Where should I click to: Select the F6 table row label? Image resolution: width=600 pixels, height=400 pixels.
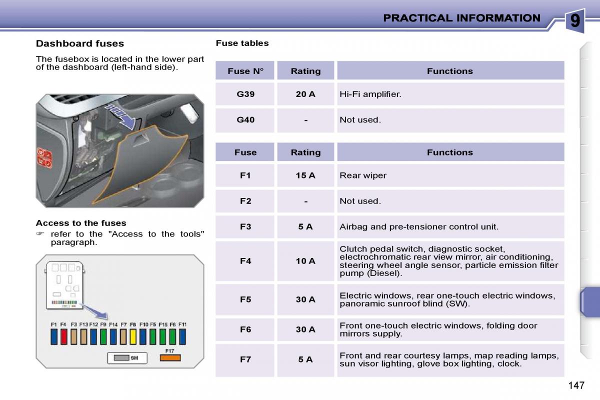click(x=245, y=329)
